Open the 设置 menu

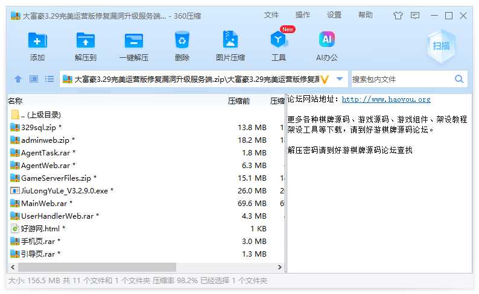point(334,15)
